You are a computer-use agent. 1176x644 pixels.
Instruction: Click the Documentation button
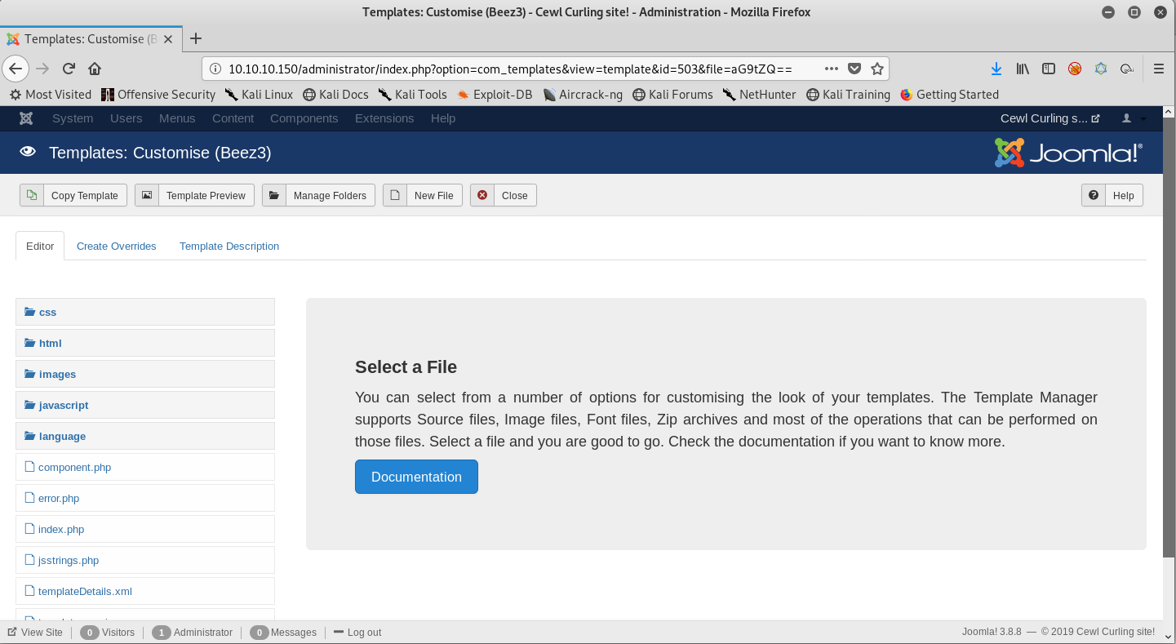click(416, 477)
